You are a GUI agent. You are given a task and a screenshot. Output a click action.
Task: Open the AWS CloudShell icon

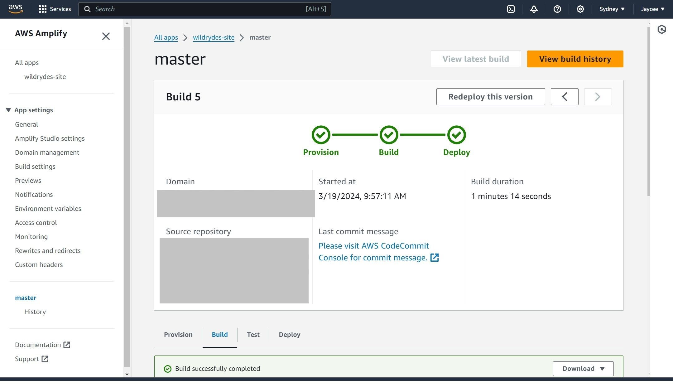[511, 9]
